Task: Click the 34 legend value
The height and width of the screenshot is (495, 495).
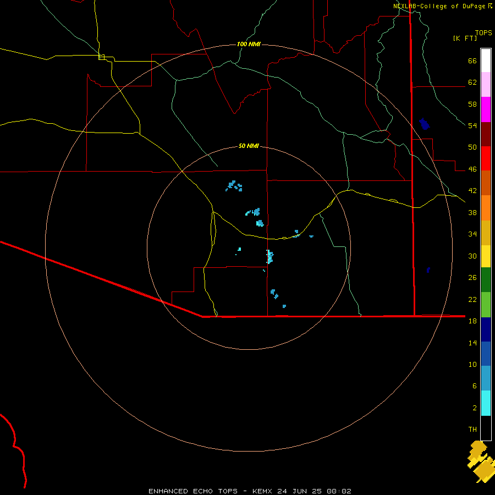Action: [x=472, y=234]
